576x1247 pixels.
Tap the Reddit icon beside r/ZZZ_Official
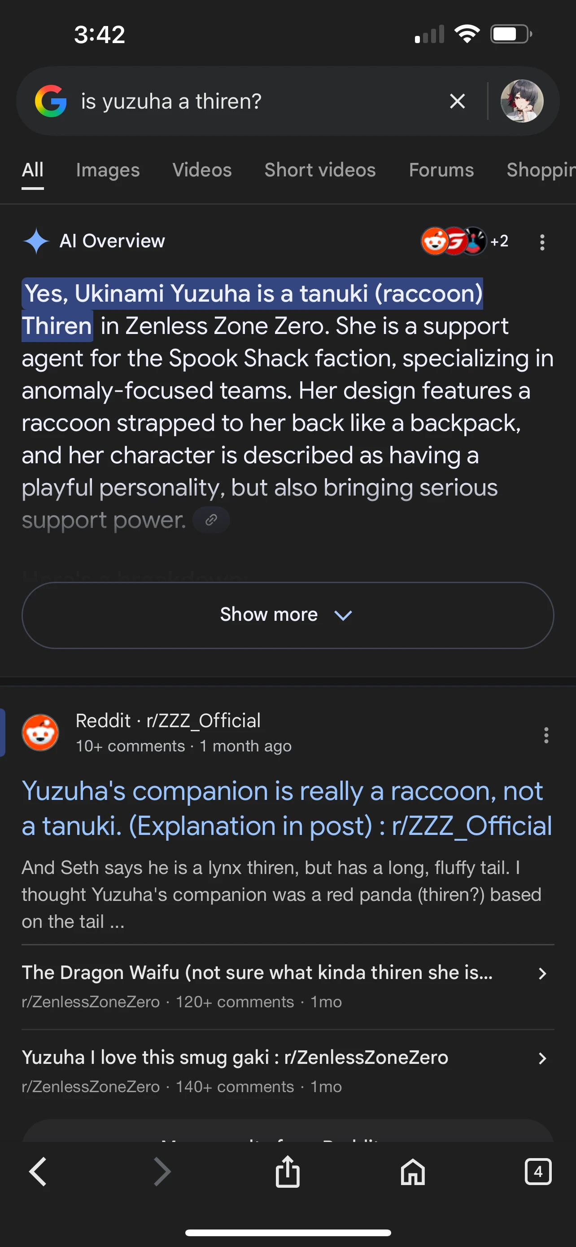(41, 733)
